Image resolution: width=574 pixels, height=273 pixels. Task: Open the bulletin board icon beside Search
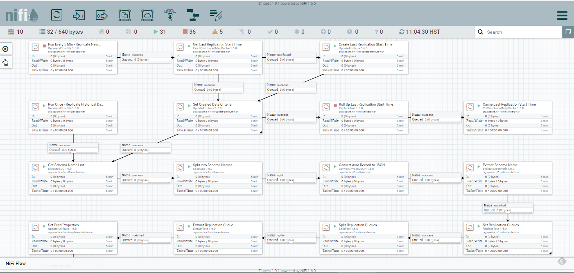568,32
